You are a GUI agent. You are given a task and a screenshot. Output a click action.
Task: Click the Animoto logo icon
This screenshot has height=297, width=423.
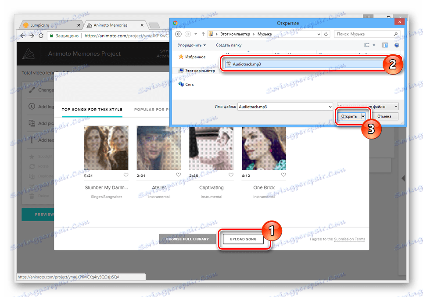[29, 54]
